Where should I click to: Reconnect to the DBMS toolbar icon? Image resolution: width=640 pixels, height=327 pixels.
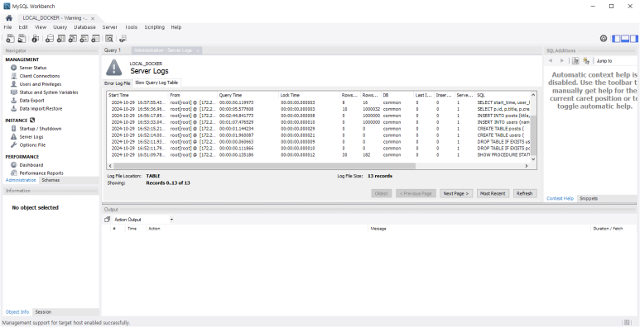coord(123,39)
